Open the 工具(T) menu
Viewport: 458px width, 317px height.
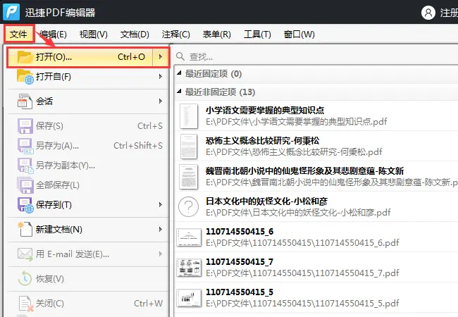[257, 35]
